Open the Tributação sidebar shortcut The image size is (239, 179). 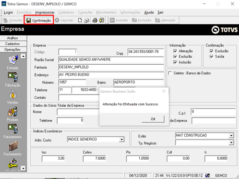[x=13, y=79]
